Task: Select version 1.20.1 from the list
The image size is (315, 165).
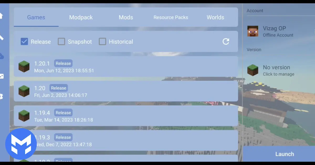Action: point(126,66)
